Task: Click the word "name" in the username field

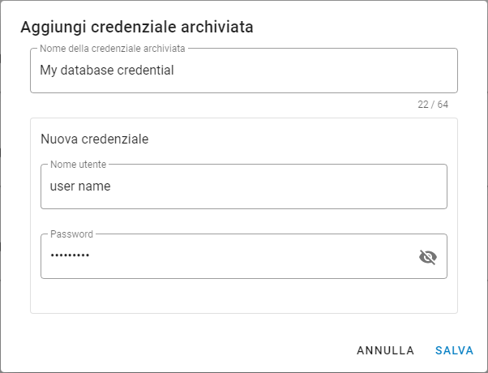Action: coord(95,186)
